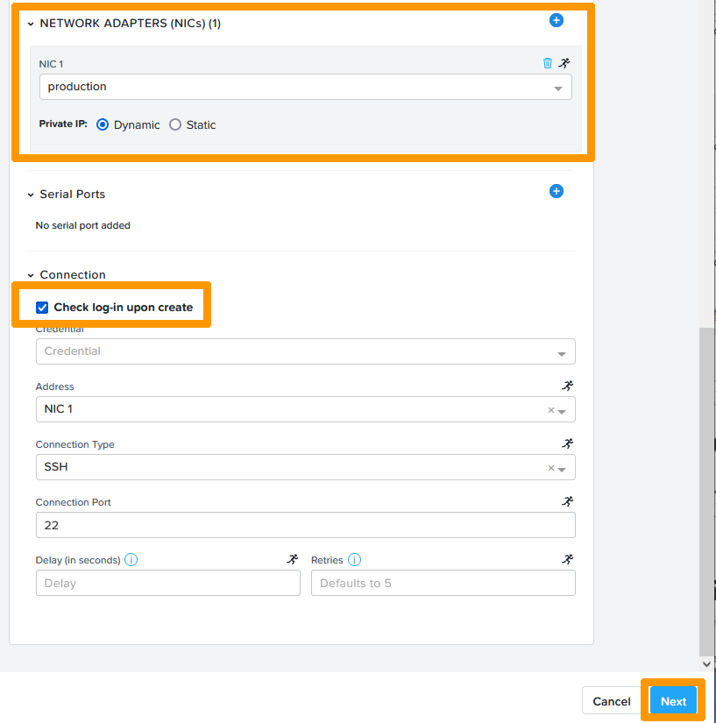
Task: Collapse the Serial Ports section
Action: pyautogui.click(x=31, y=195)
